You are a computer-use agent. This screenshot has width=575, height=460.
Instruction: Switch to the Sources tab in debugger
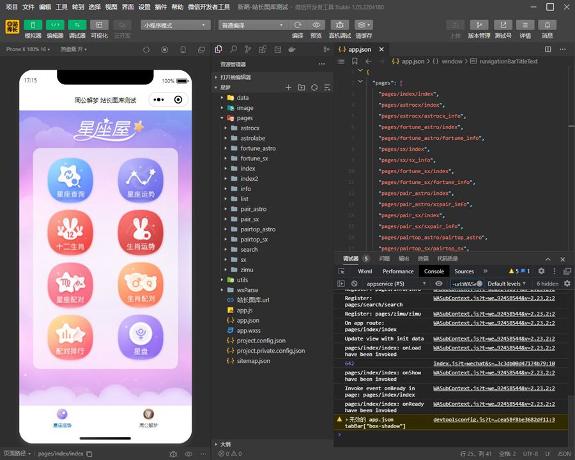point(464,271)
